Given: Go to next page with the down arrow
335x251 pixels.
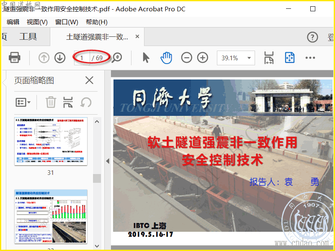Looking at the screenshot, I should pyautogui.click(x=60, y=58).
